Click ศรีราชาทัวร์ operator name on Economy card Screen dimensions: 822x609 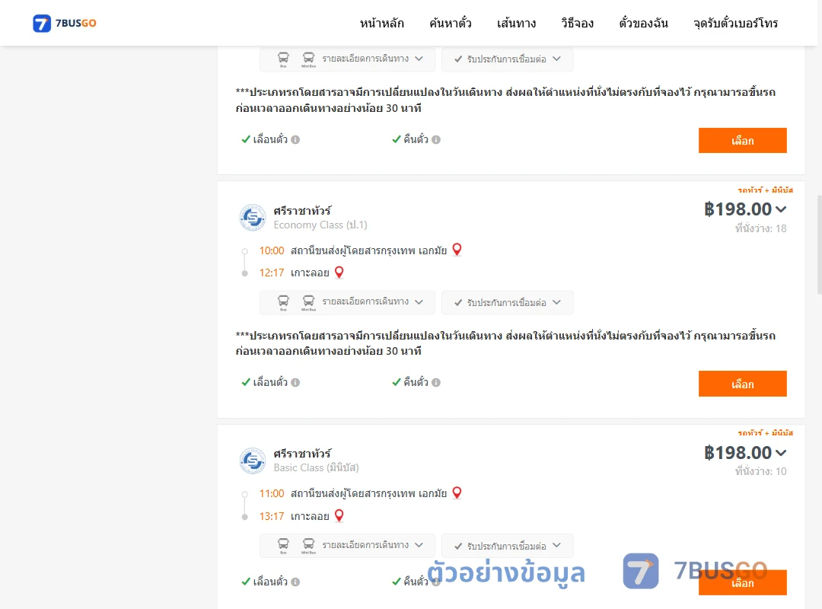tap(302, 210)
